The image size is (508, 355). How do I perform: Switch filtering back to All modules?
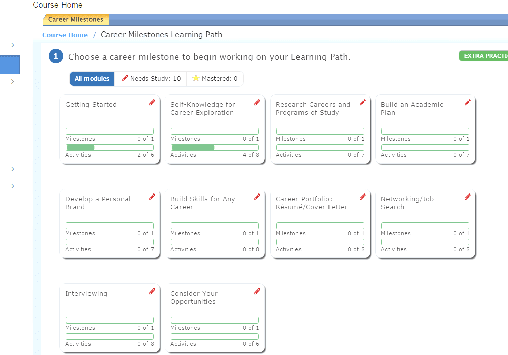tap(92, 79)
